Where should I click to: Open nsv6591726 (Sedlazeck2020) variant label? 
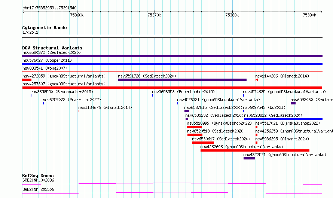(147, 76)
